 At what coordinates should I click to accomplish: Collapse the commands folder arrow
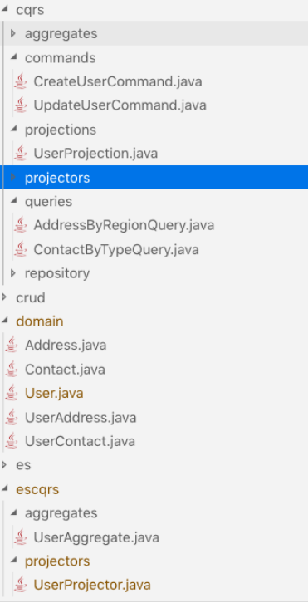(13, 57)
